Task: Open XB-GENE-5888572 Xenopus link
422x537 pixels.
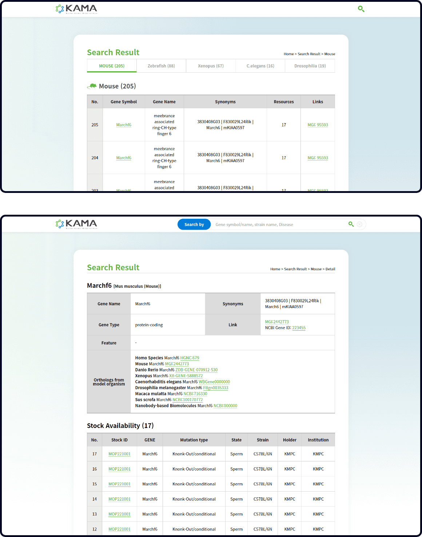Action: point(186,376)
